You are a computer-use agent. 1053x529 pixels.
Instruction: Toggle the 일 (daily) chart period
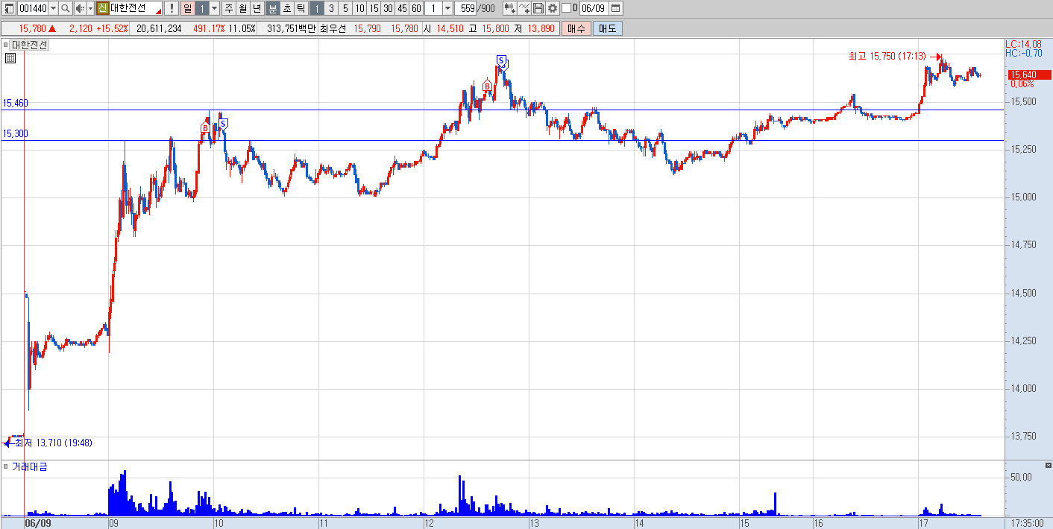(x=187, y=8)
